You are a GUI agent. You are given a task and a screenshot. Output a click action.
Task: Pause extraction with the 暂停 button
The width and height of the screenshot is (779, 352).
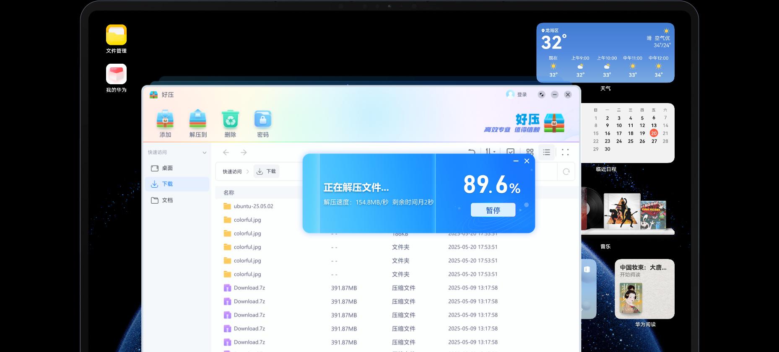point(493,210)
